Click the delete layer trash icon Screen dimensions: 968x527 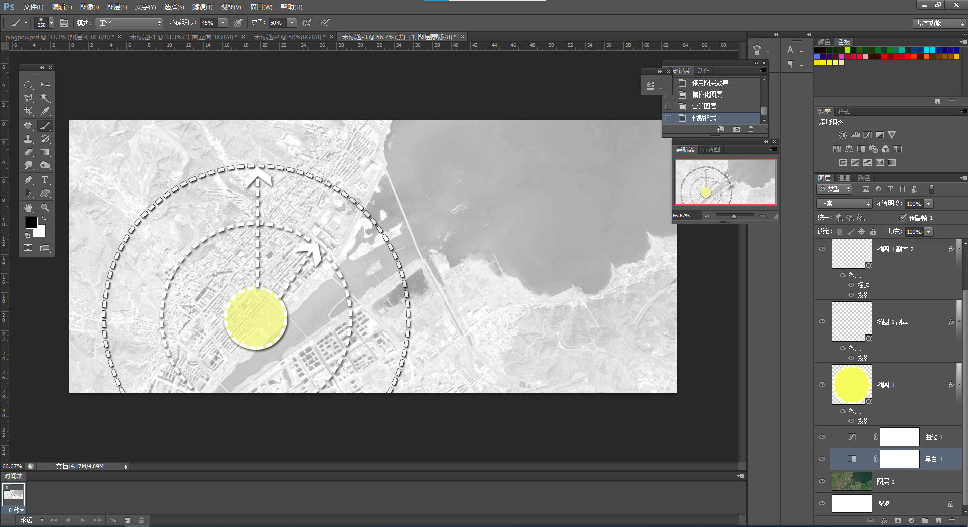point(952,520)
